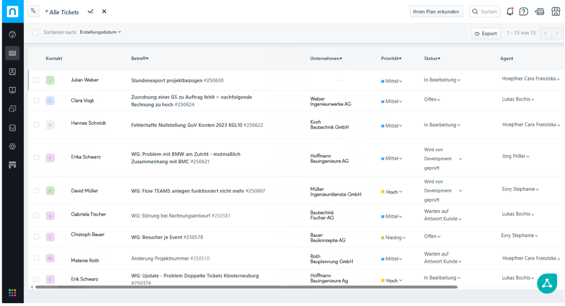Open the marketplace store icon

pos(556,12)
